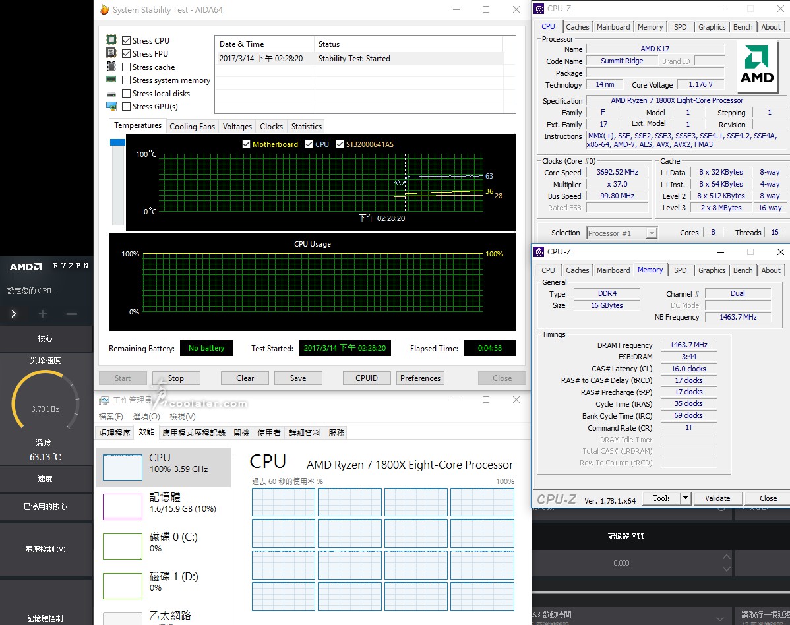Open Mainboard tab in top CPU-Z window
The height and width of the screenshot is (625, 790).
613,27
